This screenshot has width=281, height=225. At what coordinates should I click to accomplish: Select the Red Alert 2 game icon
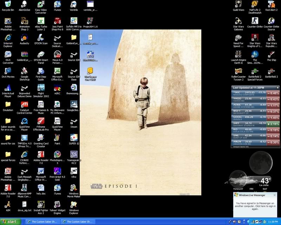tap(271, 5)
